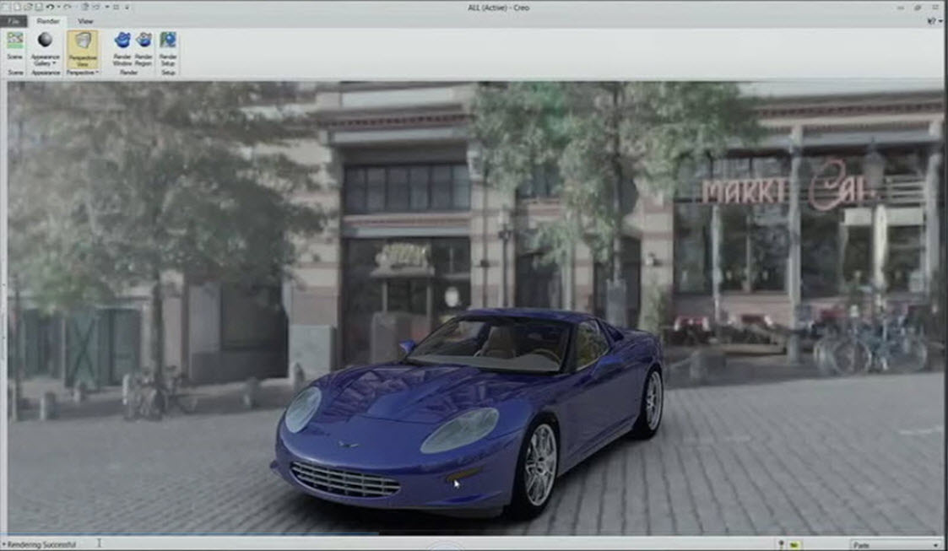This screenshot has height=551, width=948.
Task: Click the Regenerate icon in quick access toolbar
Action: coord(84,8)
